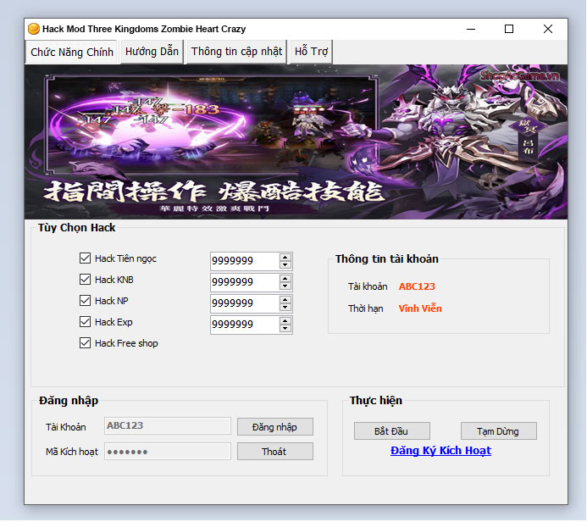Click the Tài Khoản input field
The image size is (587, 522).
(x=168, y=425)
